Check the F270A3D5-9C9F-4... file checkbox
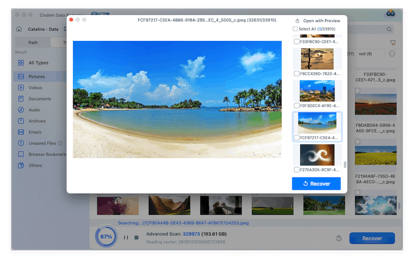The image size is (414, 264). (x=297, y=169)
